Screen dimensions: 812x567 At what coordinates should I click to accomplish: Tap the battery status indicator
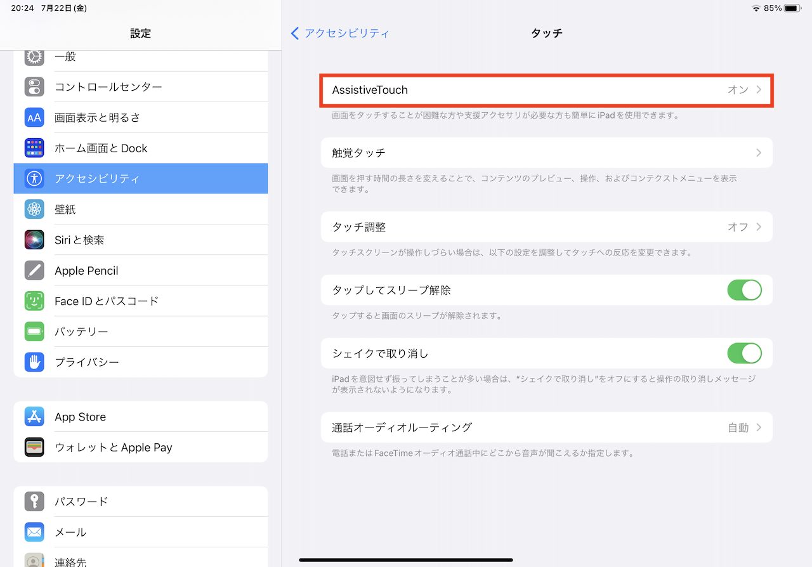[792, 8]
